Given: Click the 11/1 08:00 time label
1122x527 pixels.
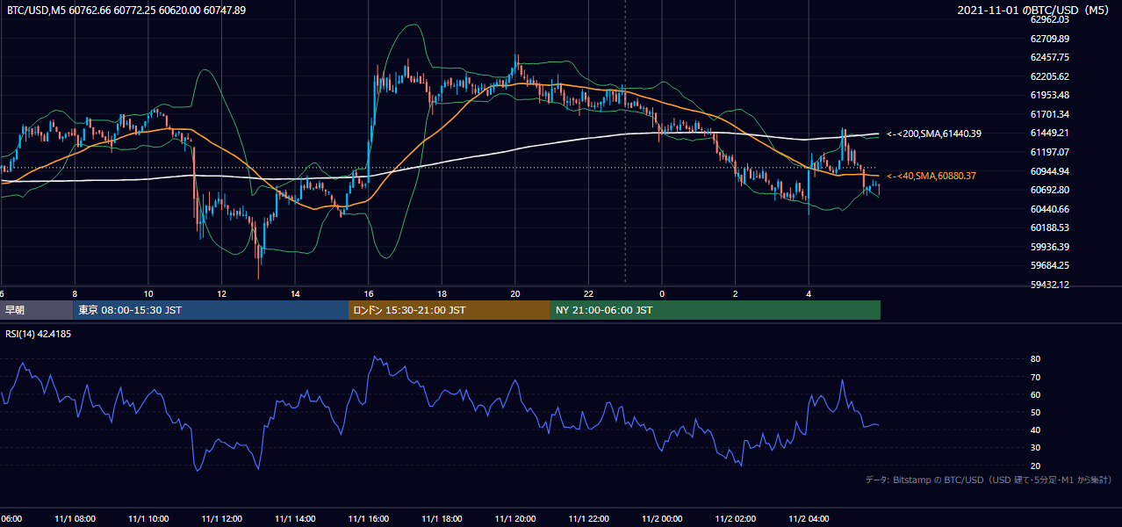Looking at the screenshot, I should 75,518.
